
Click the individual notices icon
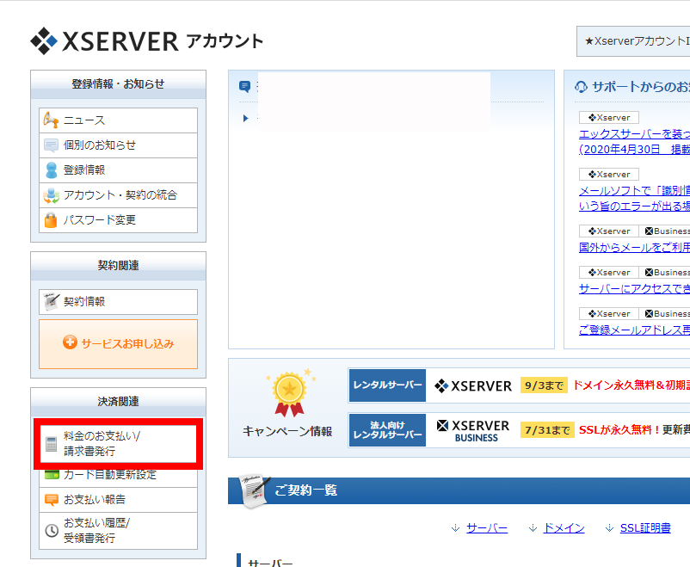coord(51,145)
